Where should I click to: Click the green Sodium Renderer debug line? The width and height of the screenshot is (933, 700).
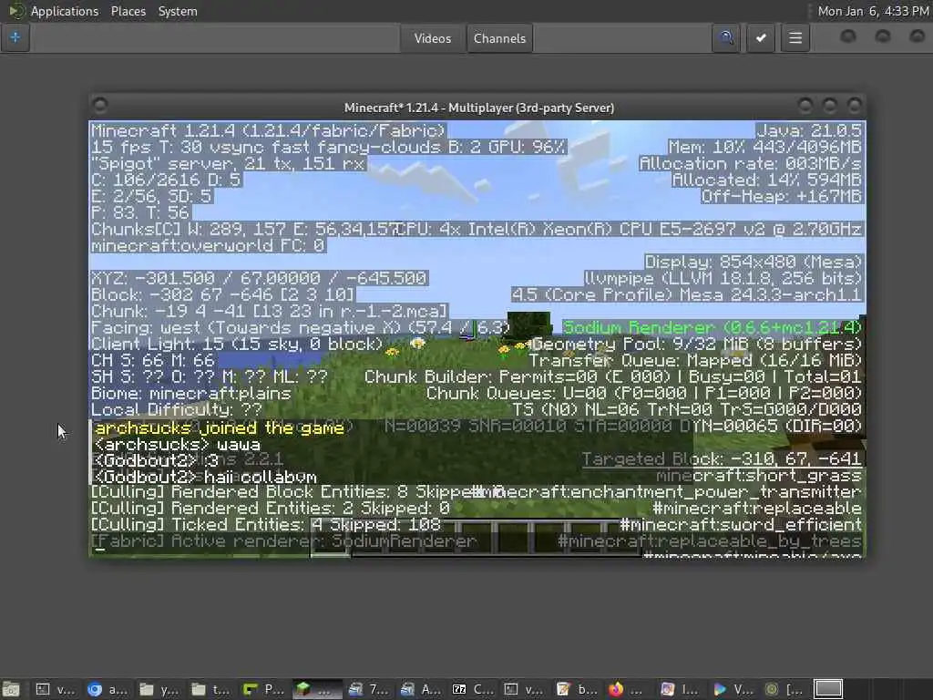coord(713,327)
